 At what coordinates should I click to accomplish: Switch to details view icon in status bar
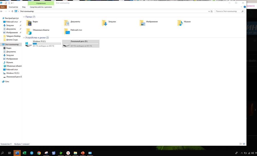(241, 144)
